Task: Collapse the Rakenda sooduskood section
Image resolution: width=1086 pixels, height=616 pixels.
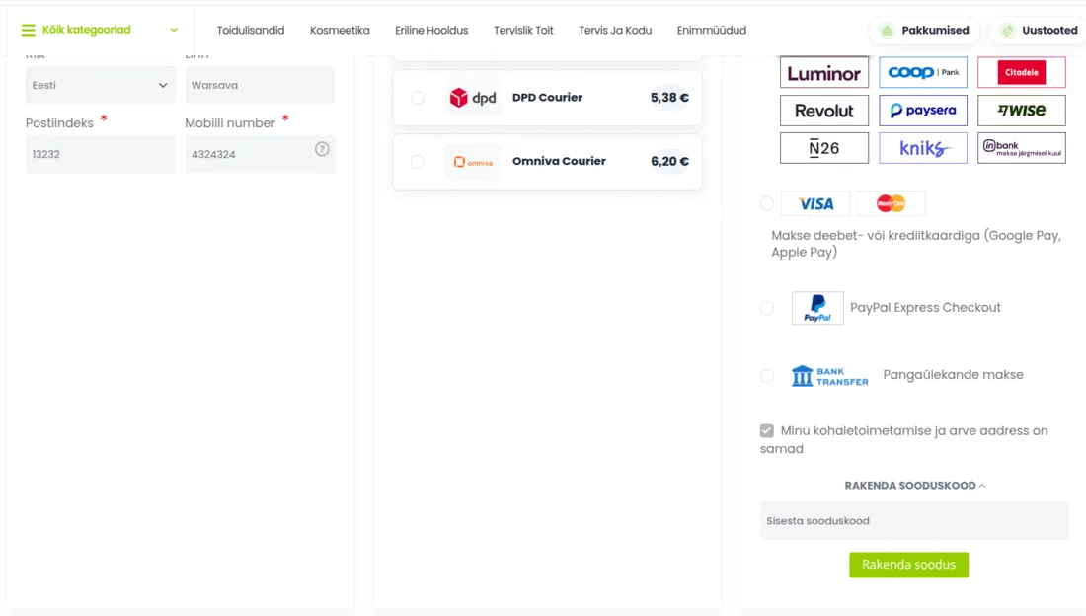Action: click(x=914, y=486)
